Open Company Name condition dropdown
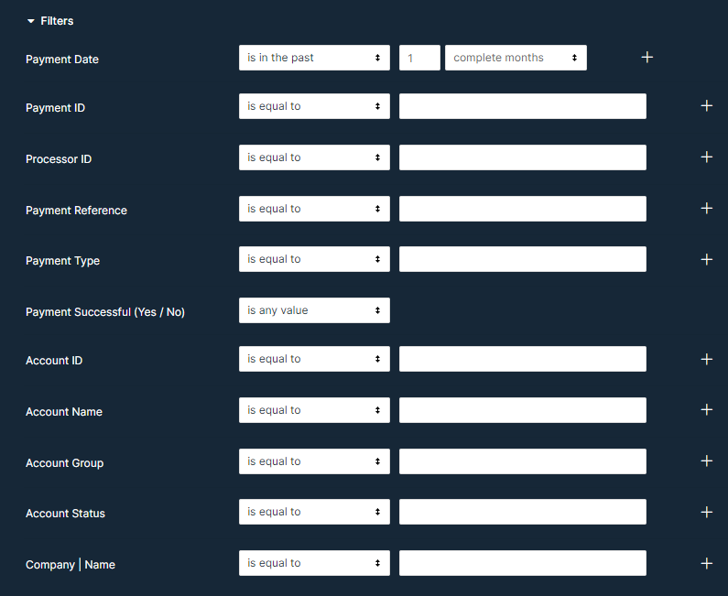Viewport: 728px width, 596px height. point(314,563)
